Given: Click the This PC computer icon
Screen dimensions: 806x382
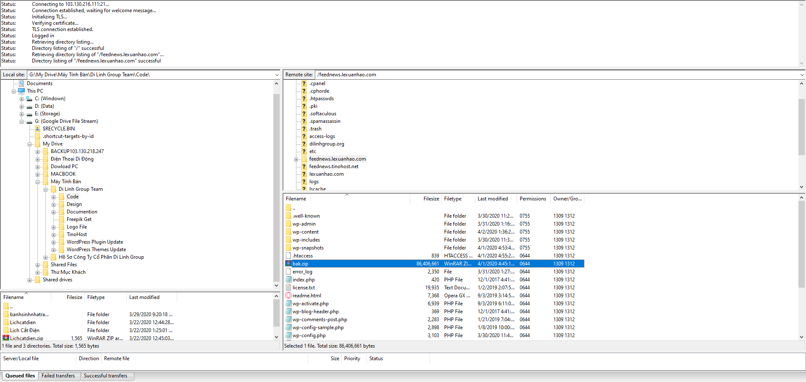Looking at the screenshot, I should (21, 91).
